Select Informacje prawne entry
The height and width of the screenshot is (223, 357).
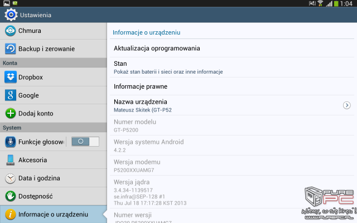232,86
